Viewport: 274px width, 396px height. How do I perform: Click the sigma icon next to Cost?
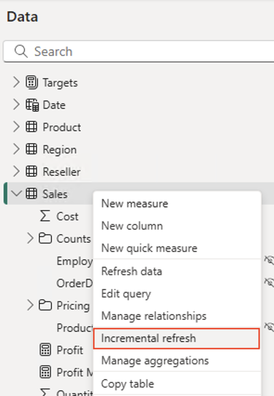click(x=45, y=216)
